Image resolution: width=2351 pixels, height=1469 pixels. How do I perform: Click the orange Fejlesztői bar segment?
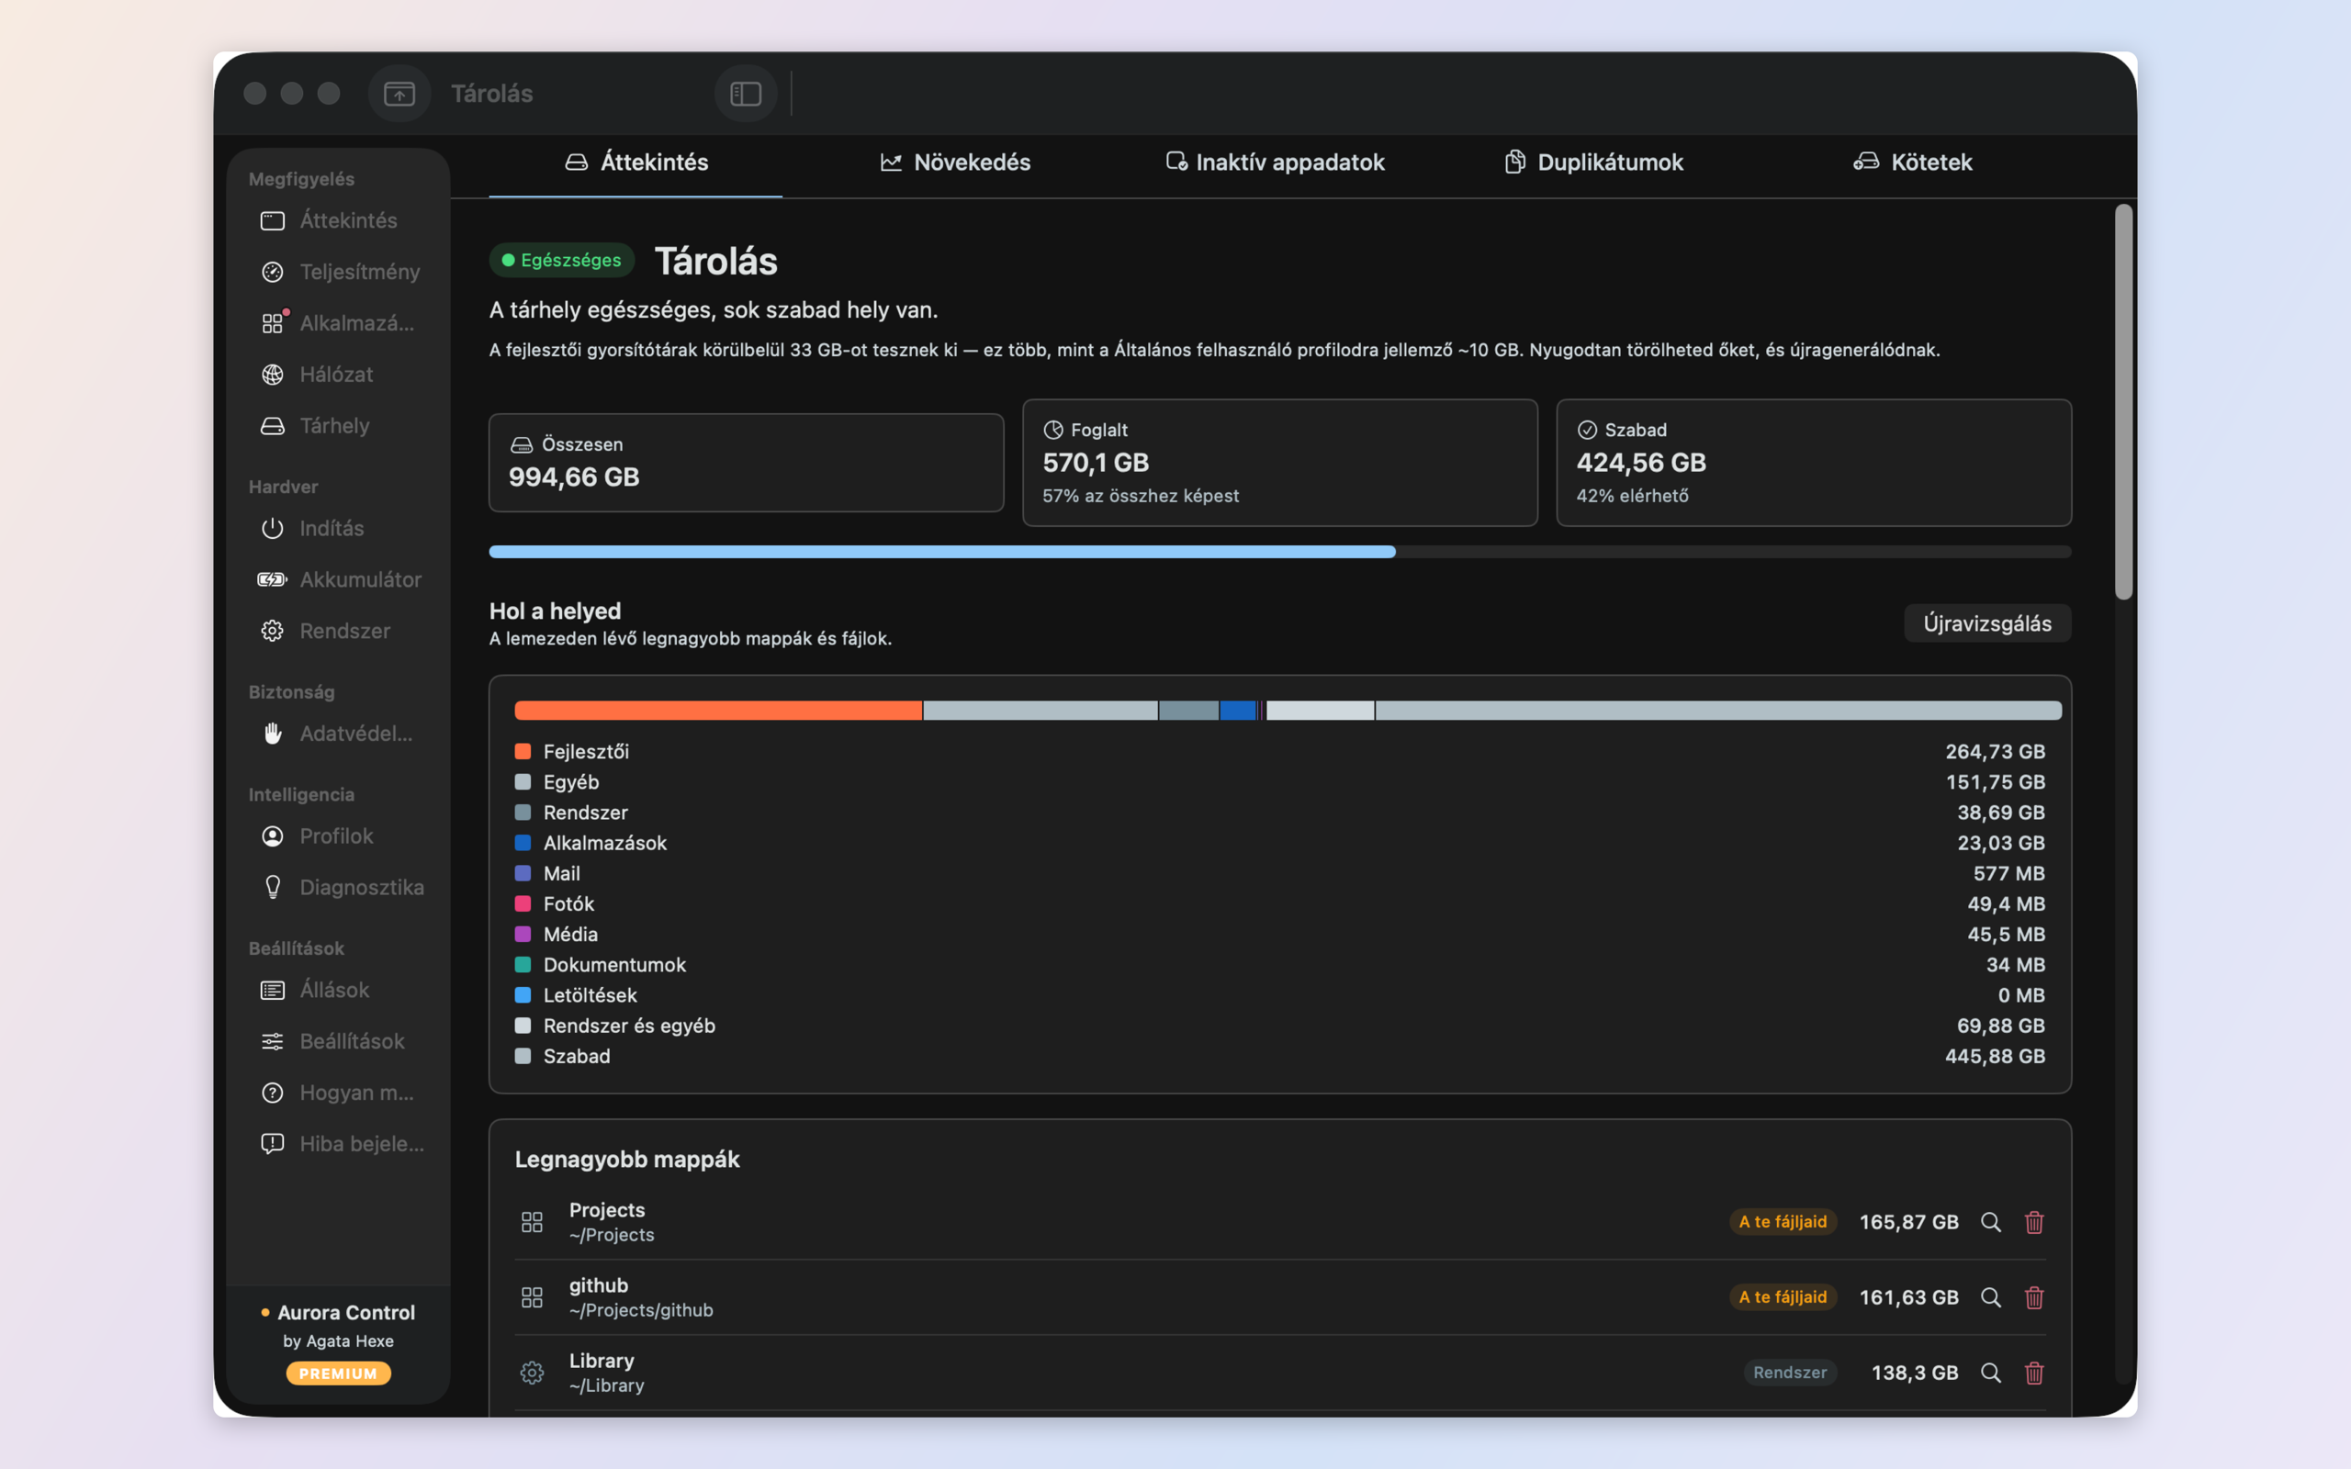pos(718,711)
